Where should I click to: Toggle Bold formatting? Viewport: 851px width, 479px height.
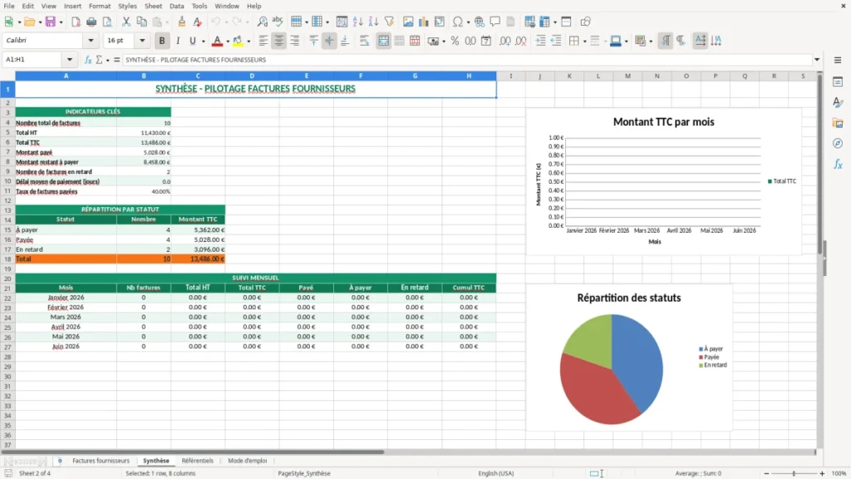click(x=162, y=41)
